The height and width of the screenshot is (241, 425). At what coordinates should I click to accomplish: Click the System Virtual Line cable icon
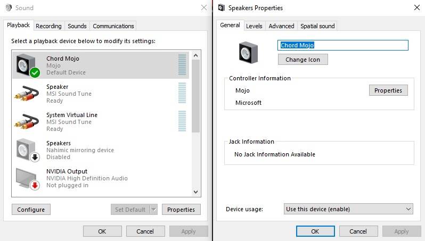(27, 122)
